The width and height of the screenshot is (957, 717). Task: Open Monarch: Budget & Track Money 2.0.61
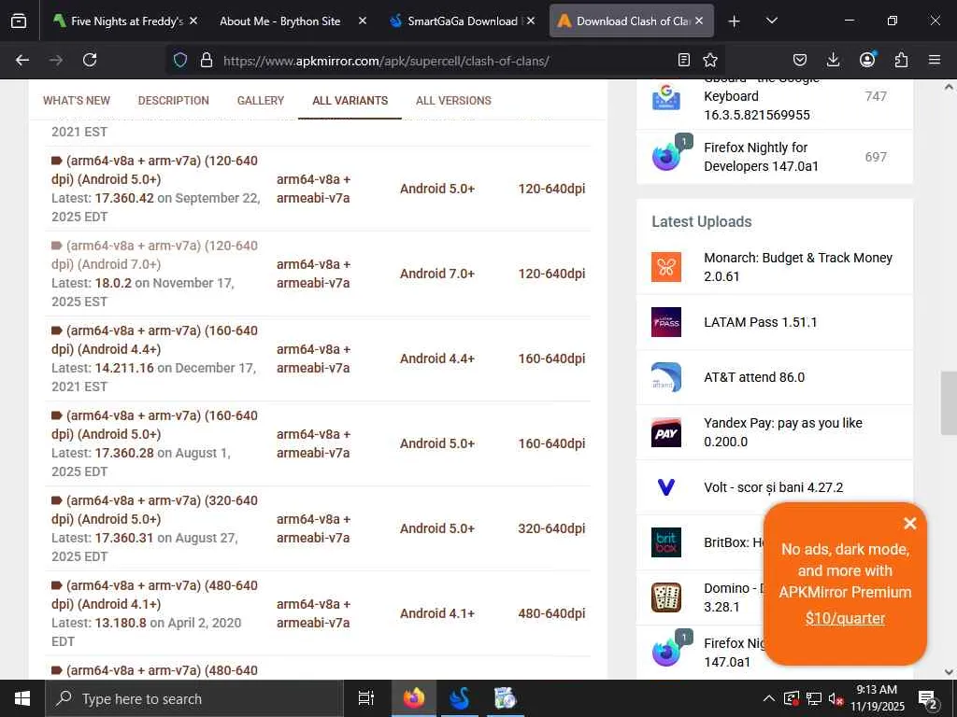(798, 267)
